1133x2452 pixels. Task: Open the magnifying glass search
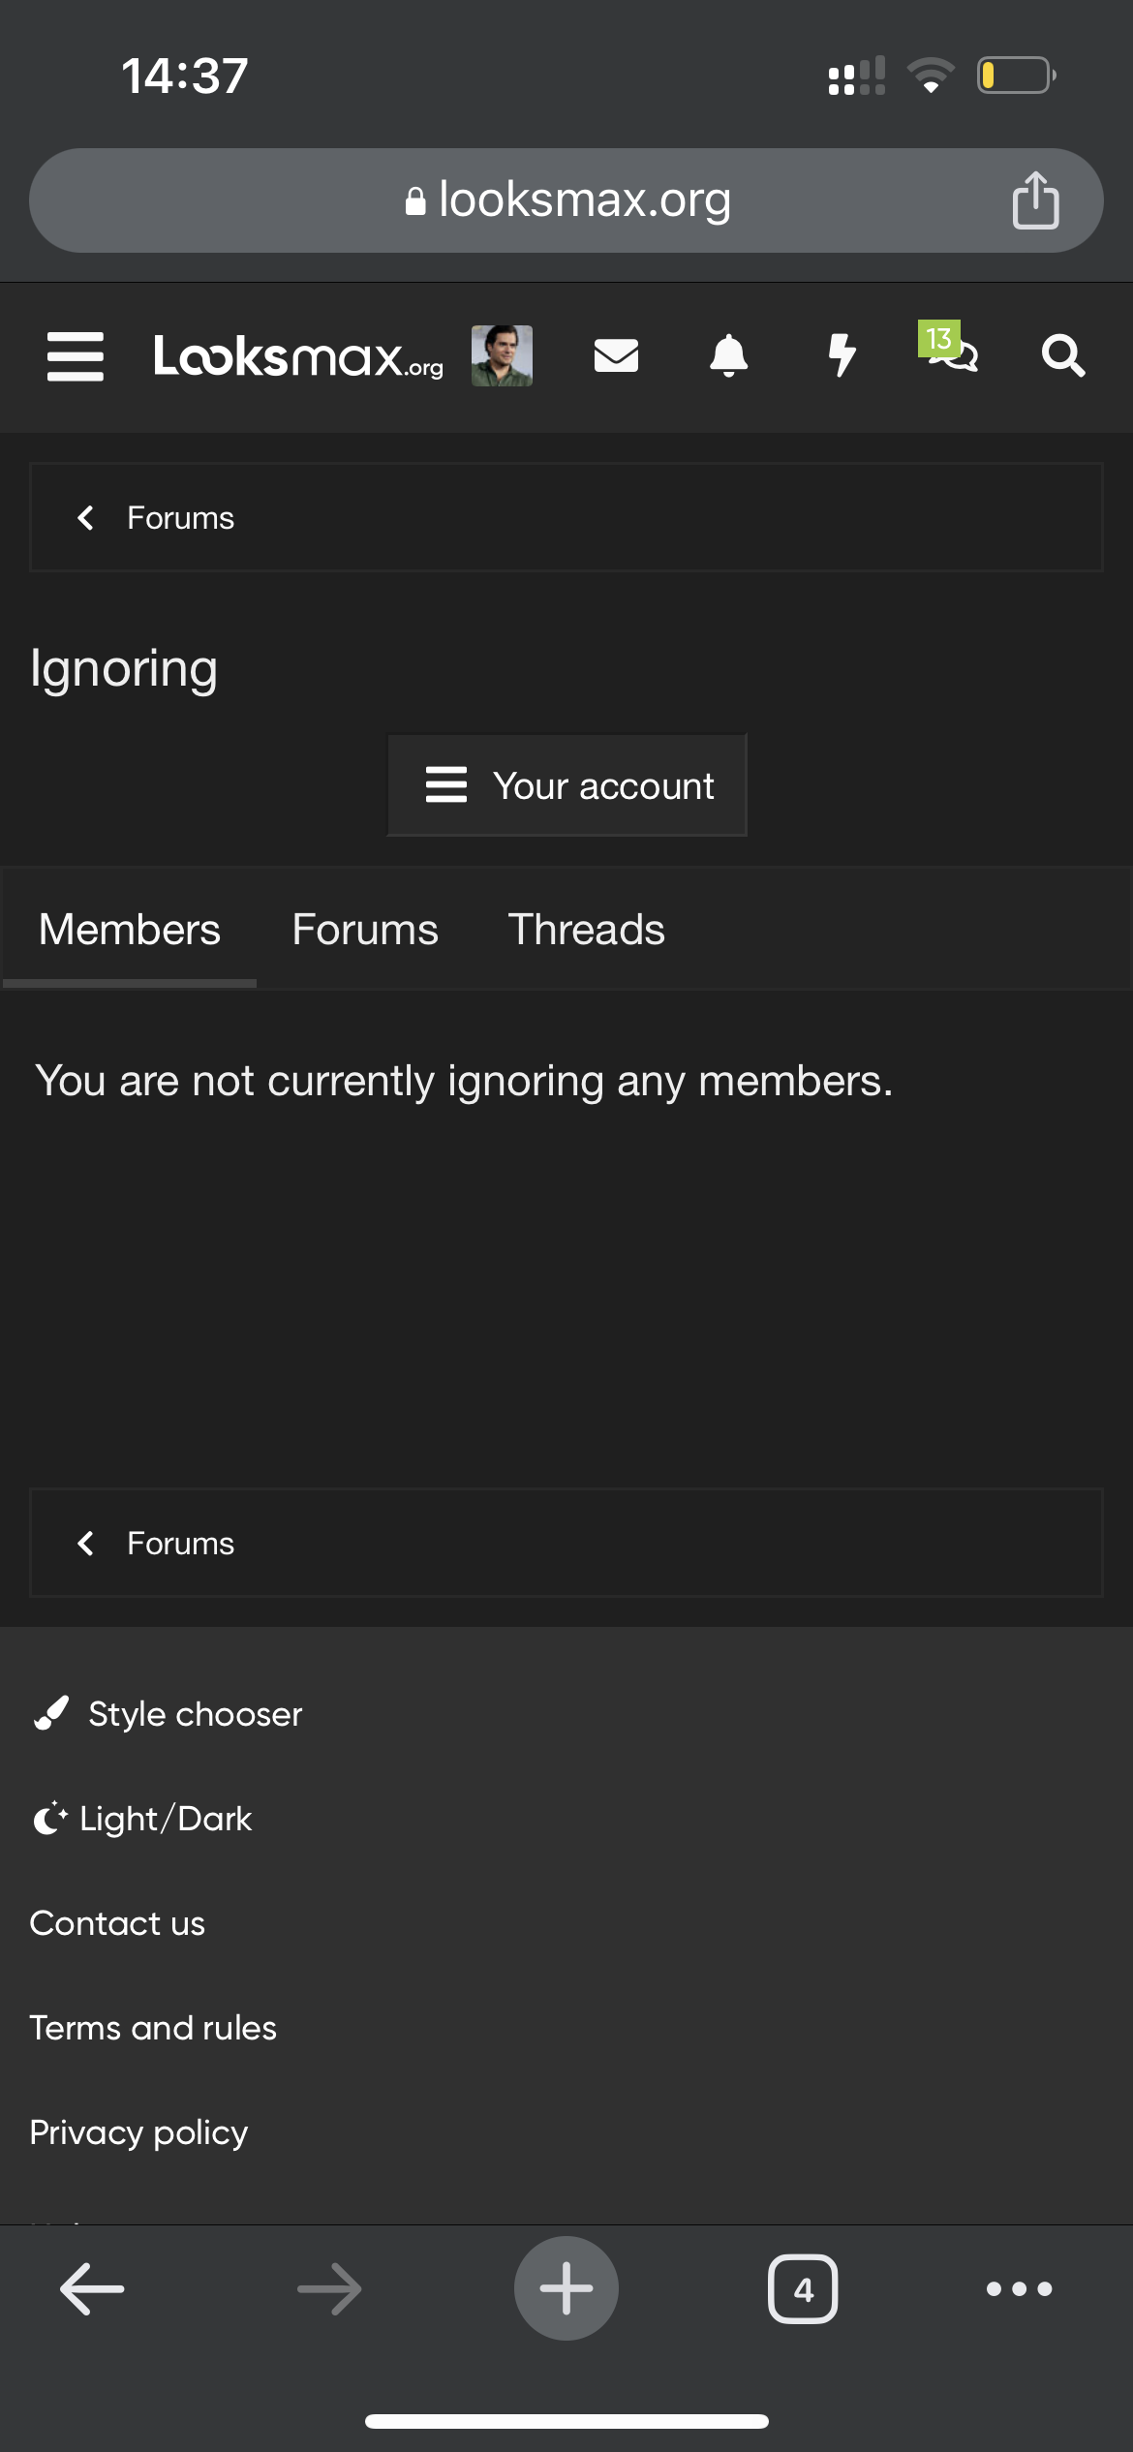[1062, 355]
